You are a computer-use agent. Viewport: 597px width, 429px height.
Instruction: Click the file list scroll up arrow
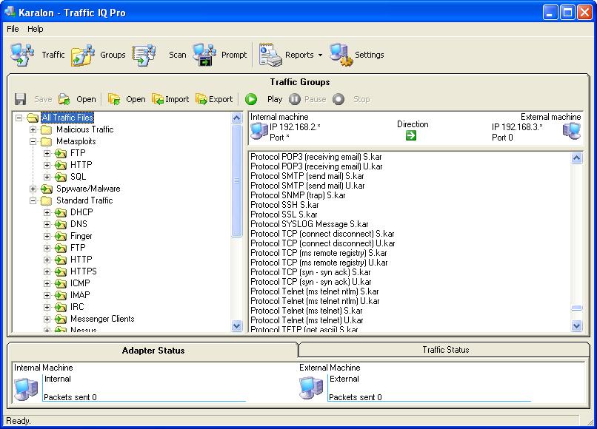tap(576, 158)
